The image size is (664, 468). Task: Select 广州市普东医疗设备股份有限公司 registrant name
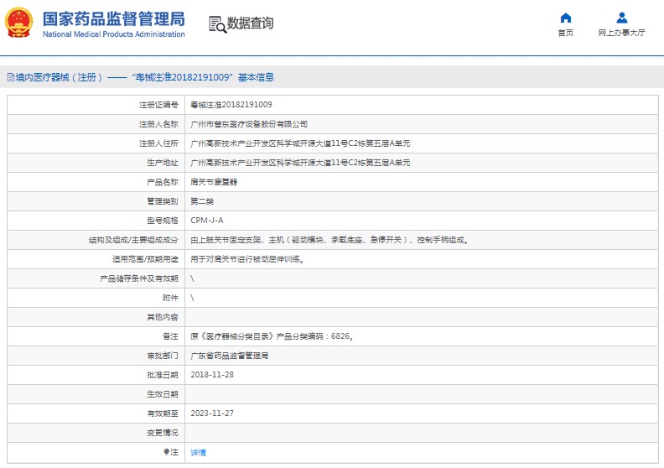coord(249,124)
